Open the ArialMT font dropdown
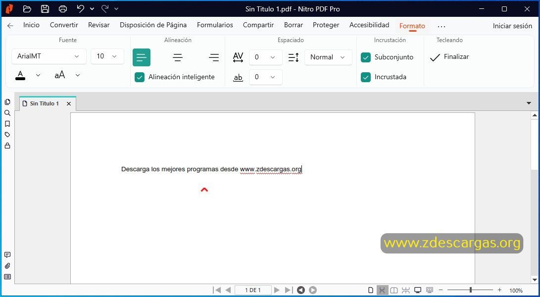Viewport: 540px width, 297px height. (x=49, y=56)
